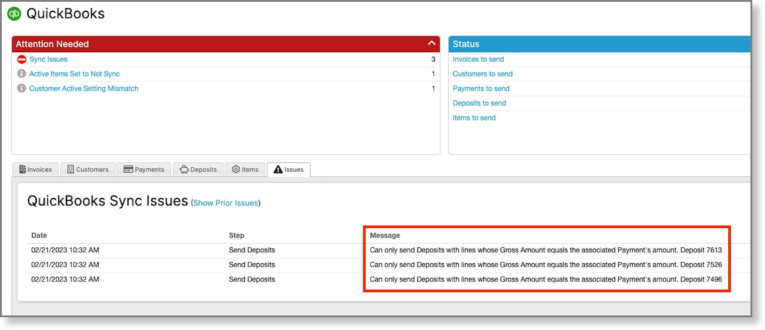Click the Status panel header

pos(600,44)
